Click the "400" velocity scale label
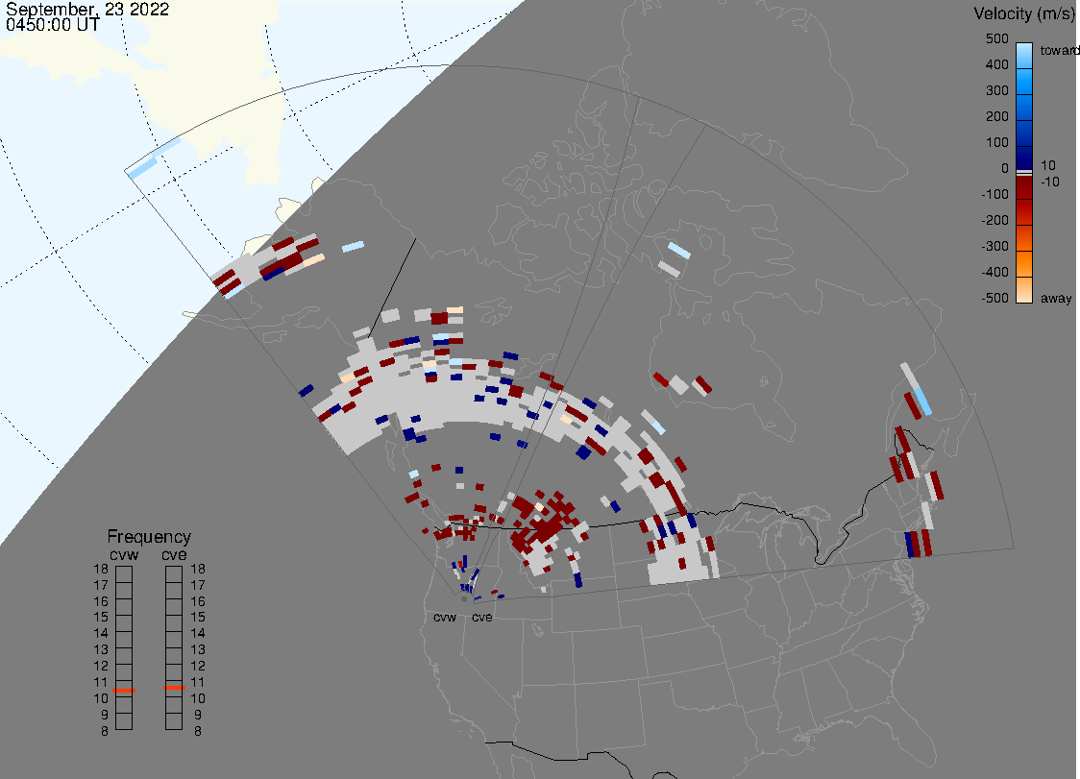 pyautogui.click(x=996, y=64)
